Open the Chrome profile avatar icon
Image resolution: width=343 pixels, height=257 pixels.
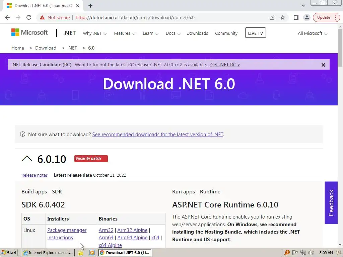coord(307,17)
